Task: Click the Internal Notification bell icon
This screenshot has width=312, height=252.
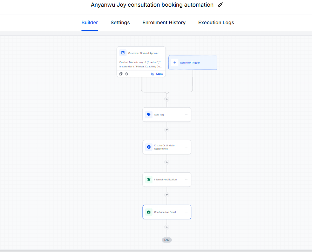Action: [x=149, y=179]
